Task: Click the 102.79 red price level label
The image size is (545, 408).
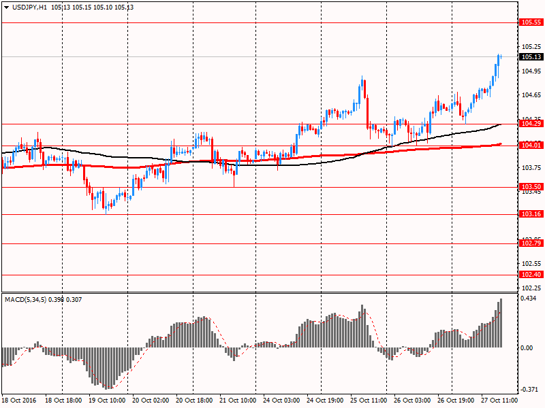Action: click(x=531, y=243)
